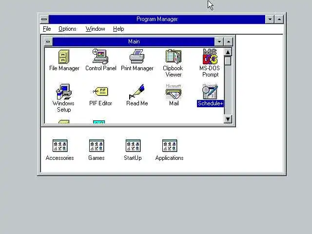The image size is (312, 234).
Task: Maximize the Program Manager window
Action: pyautogui.click(x=279, y=19)
